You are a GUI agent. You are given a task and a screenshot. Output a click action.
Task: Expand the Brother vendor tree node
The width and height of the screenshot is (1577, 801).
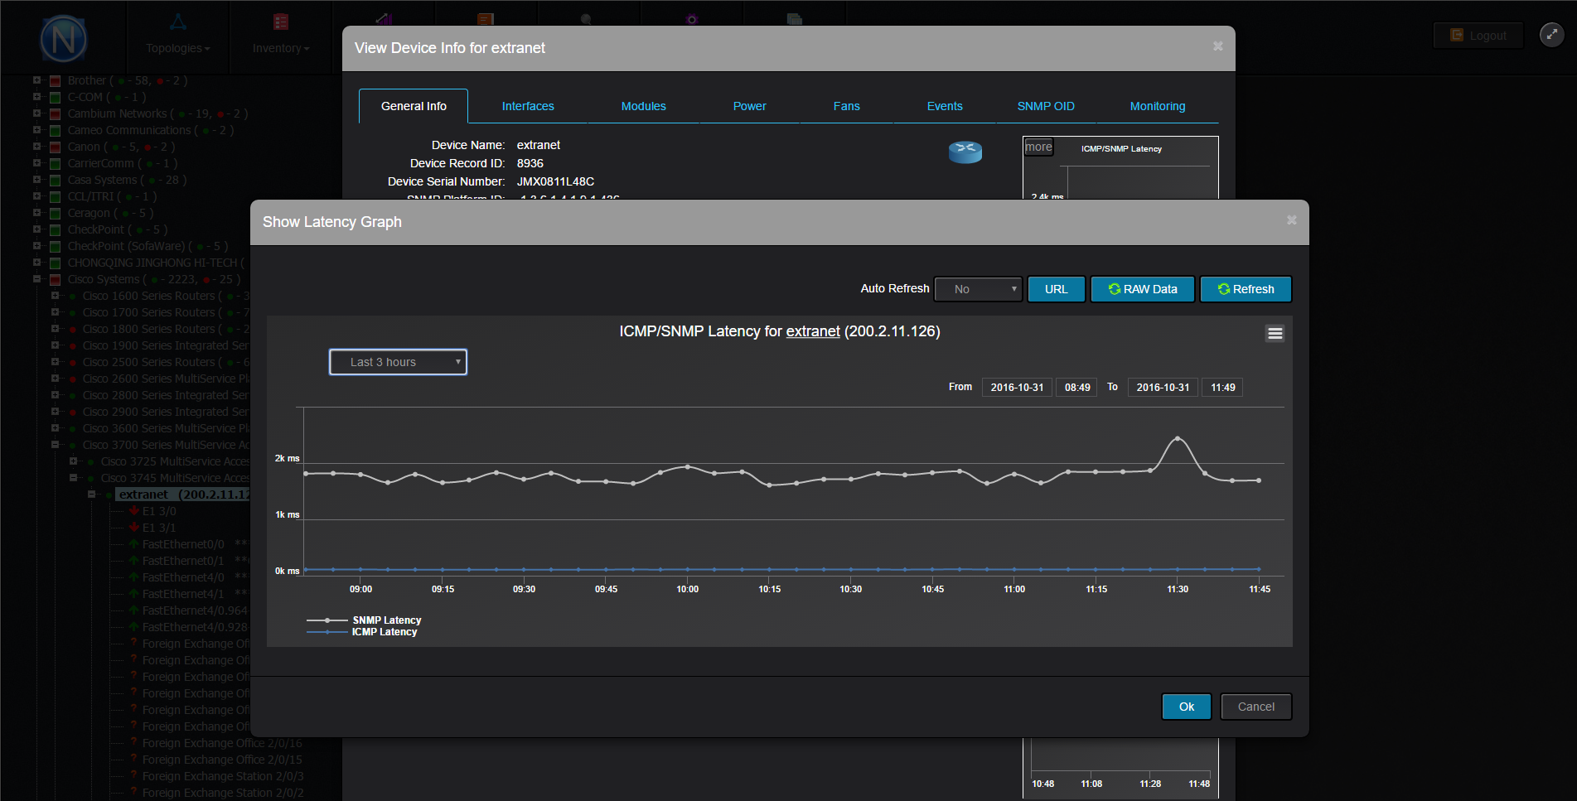click(36, 80)
